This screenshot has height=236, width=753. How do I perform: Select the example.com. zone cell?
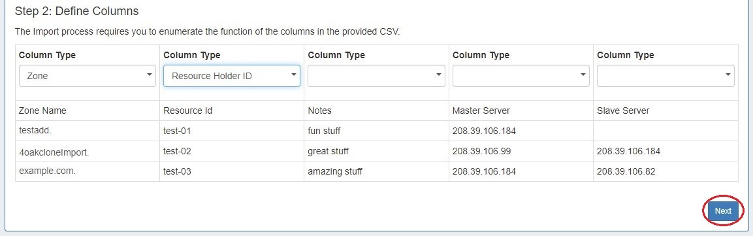click(x=88, y=171)
